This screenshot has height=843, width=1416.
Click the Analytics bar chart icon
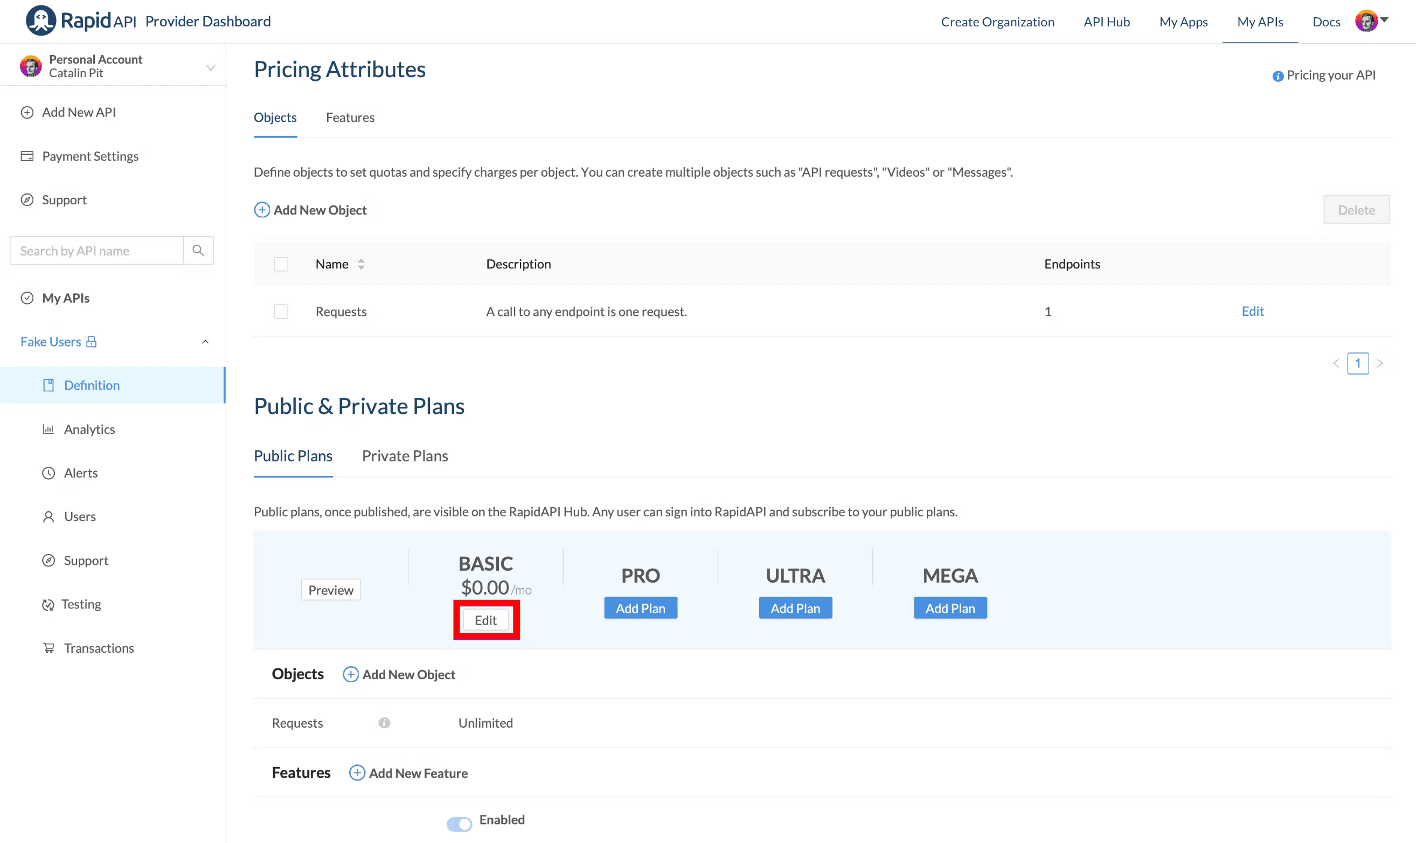[49, 429]
